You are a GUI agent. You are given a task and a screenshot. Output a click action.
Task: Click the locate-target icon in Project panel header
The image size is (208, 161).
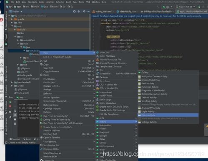(74, 11)
